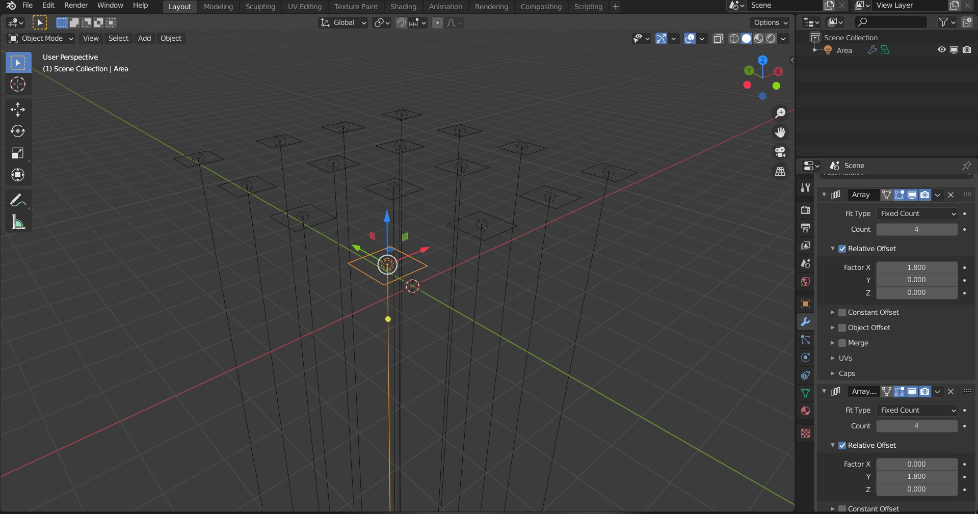Hide the Area object with eye icon
This screenshot has width=978, height=514.
[941, 50]
